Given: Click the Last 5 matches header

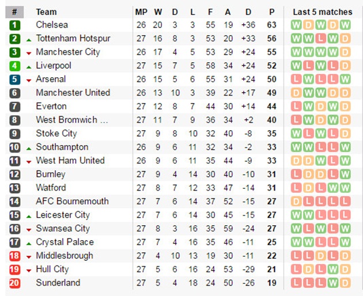Looking at the screenshot, I should coord(323,12).
